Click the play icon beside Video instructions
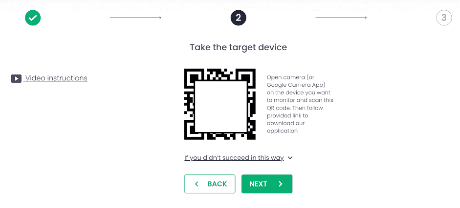460x208 pixels. coord(16,78)
